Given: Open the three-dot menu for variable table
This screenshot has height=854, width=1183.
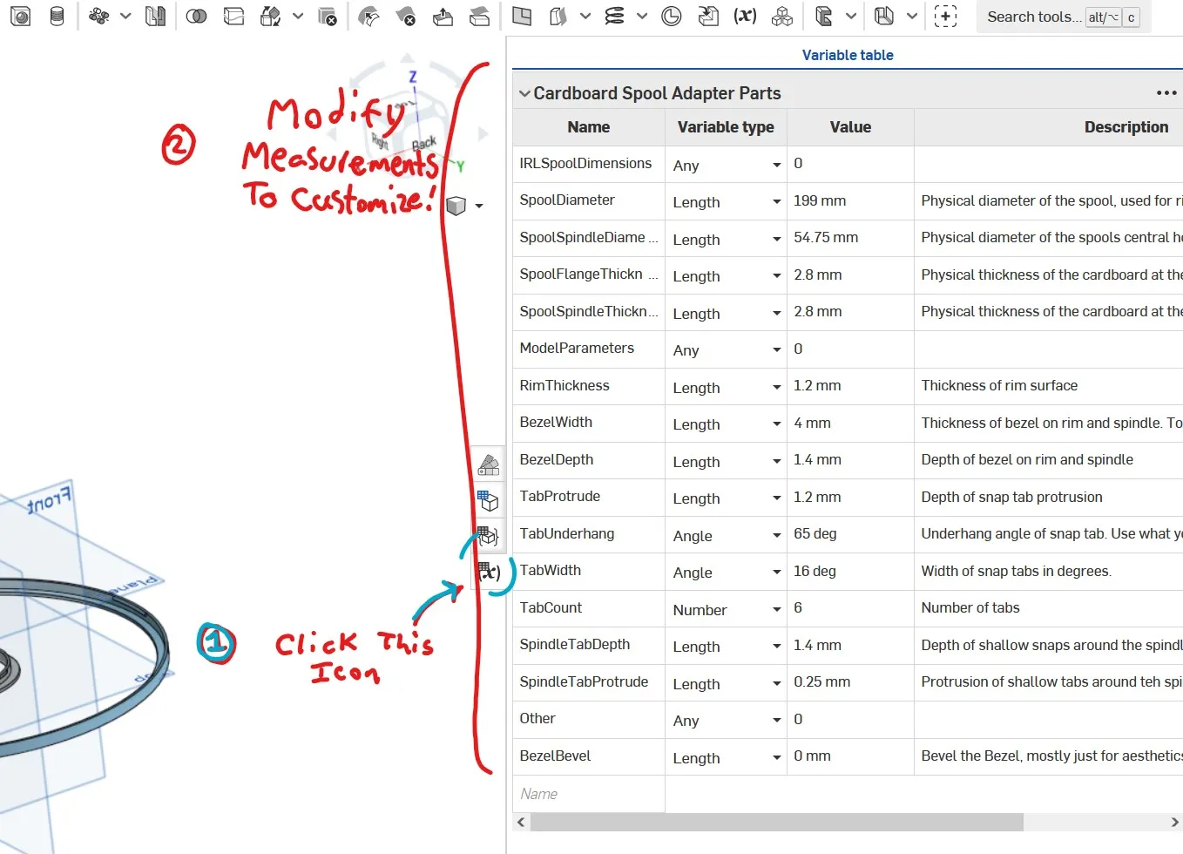Looking at the screenshot, I should click(1166, 93).
